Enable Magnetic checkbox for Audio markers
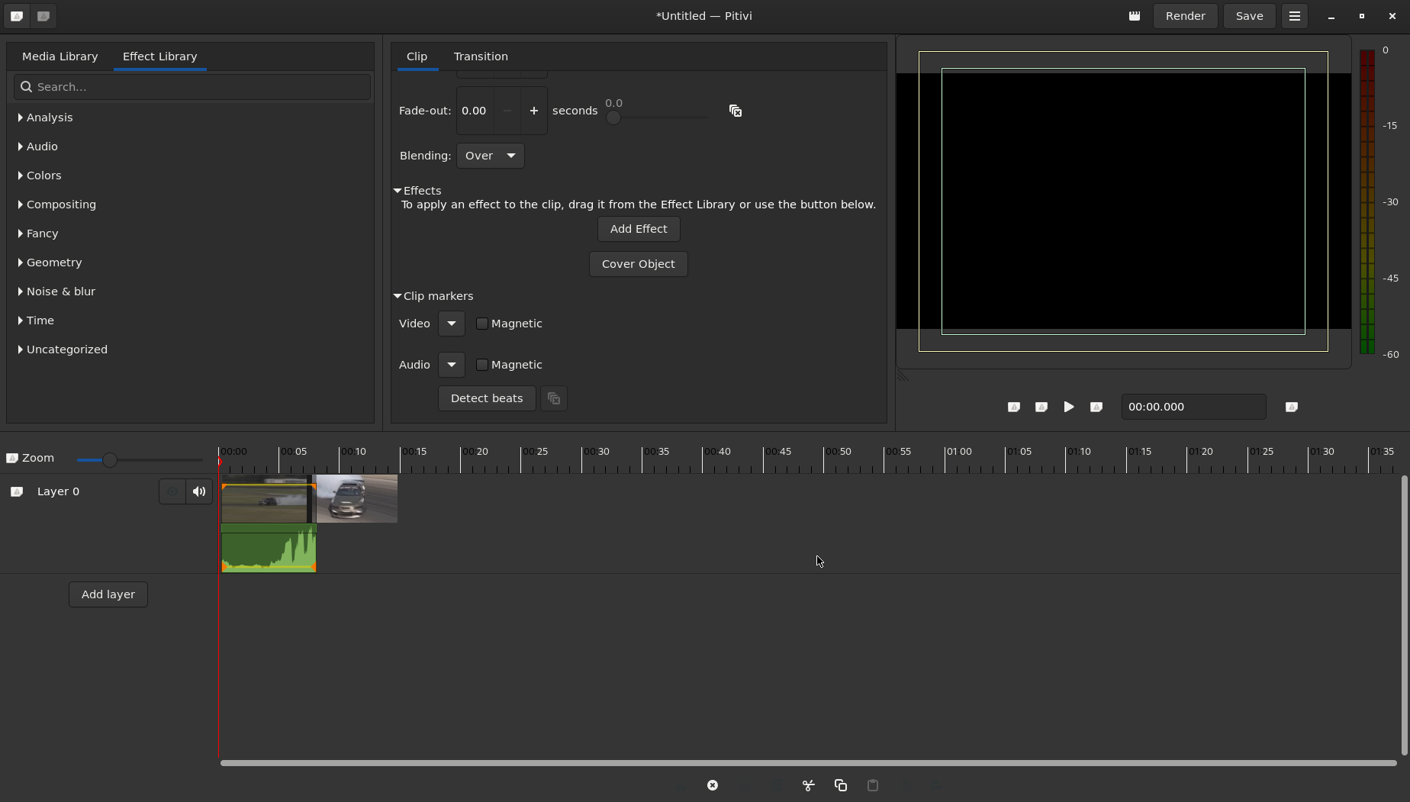Image resolution: width=1410 pixels, height=802 pixels. [482, 365]
